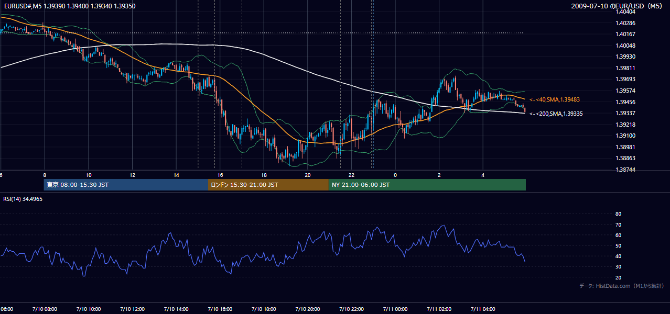Click price axis value 1.39337

625,113
